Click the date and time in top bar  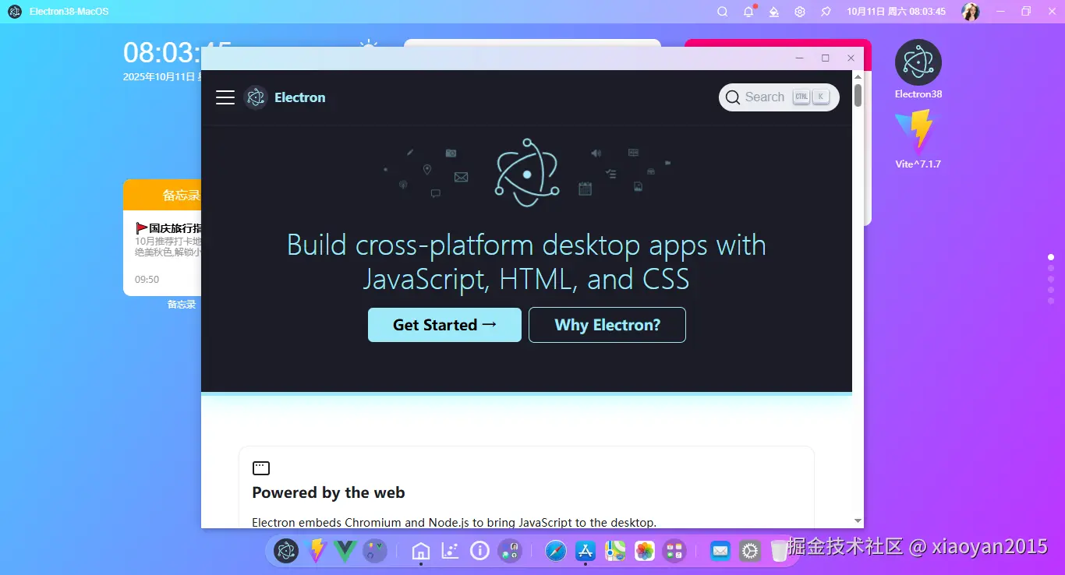point(897,12)
